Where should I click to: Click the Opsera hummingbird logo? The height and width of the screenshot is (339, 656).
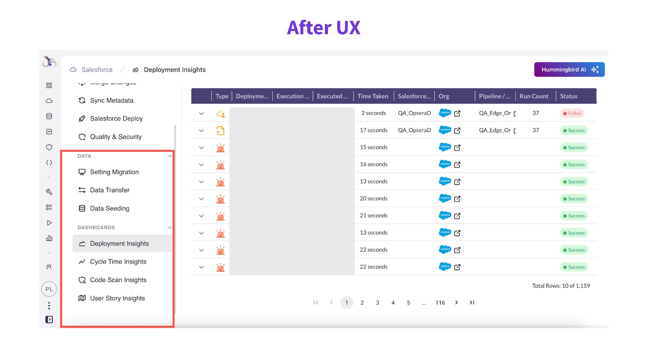[x=49, y=62]
